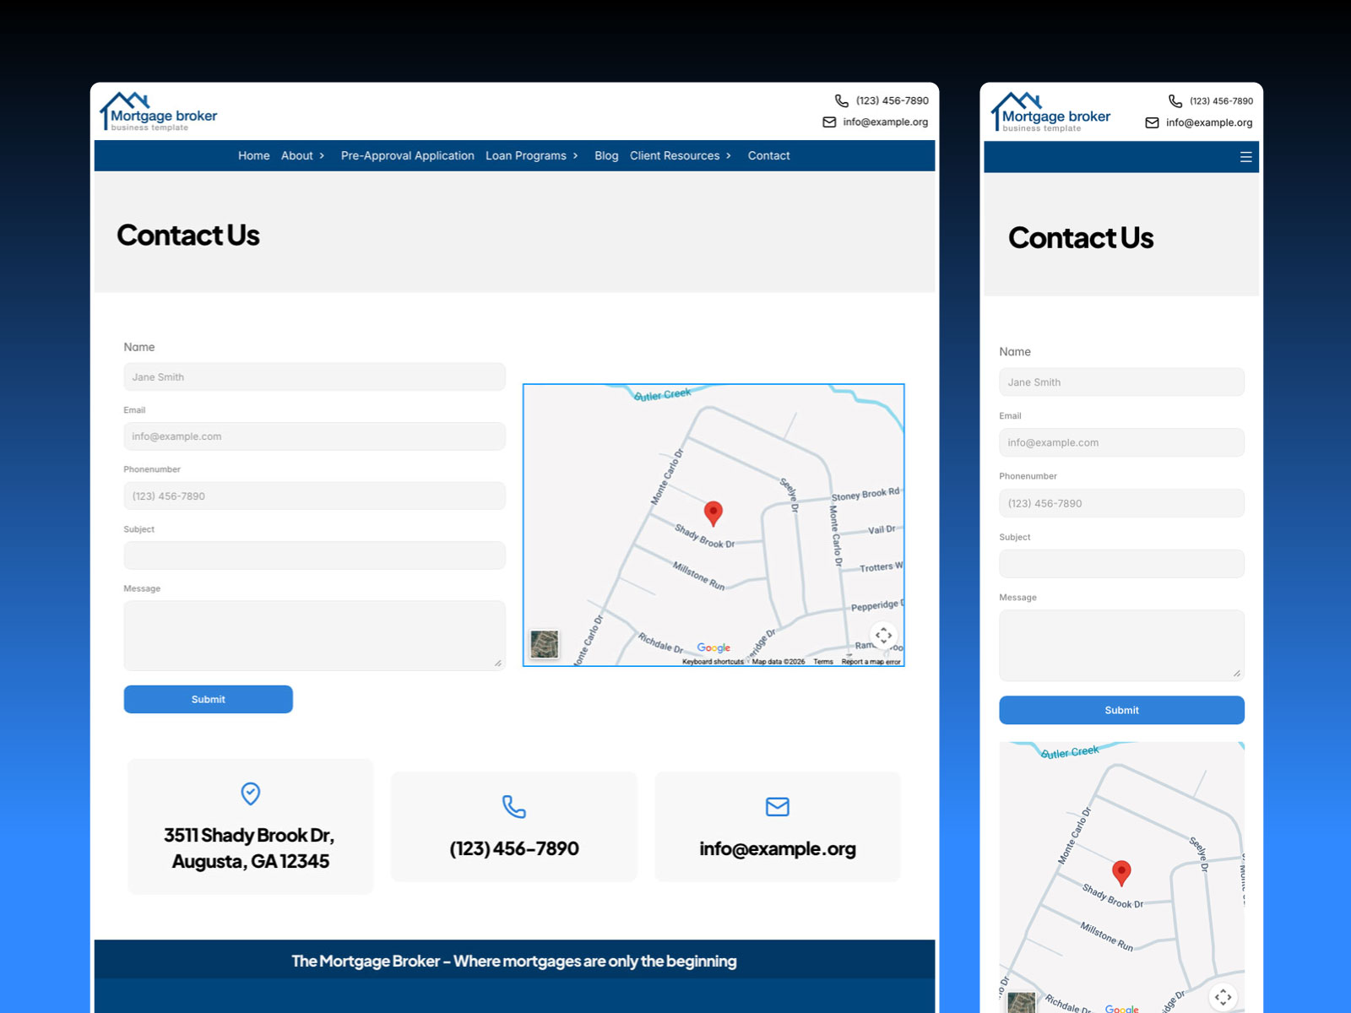Click the (123) 456-7890 text in phone card
Image resolution: width=1351 pixels, height=1013 pixels.
pyautogui.click(x=514, y=849)
